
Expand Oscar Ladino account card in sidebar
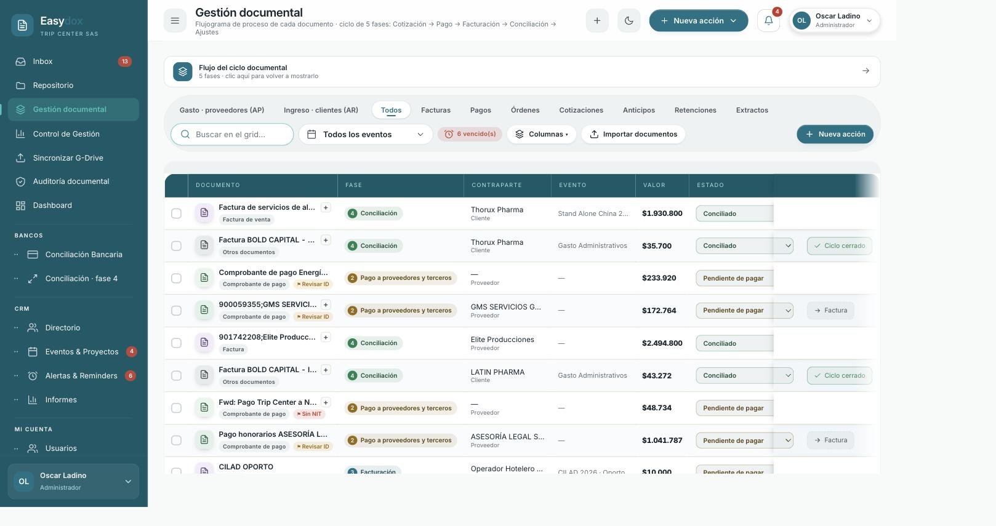73,481
